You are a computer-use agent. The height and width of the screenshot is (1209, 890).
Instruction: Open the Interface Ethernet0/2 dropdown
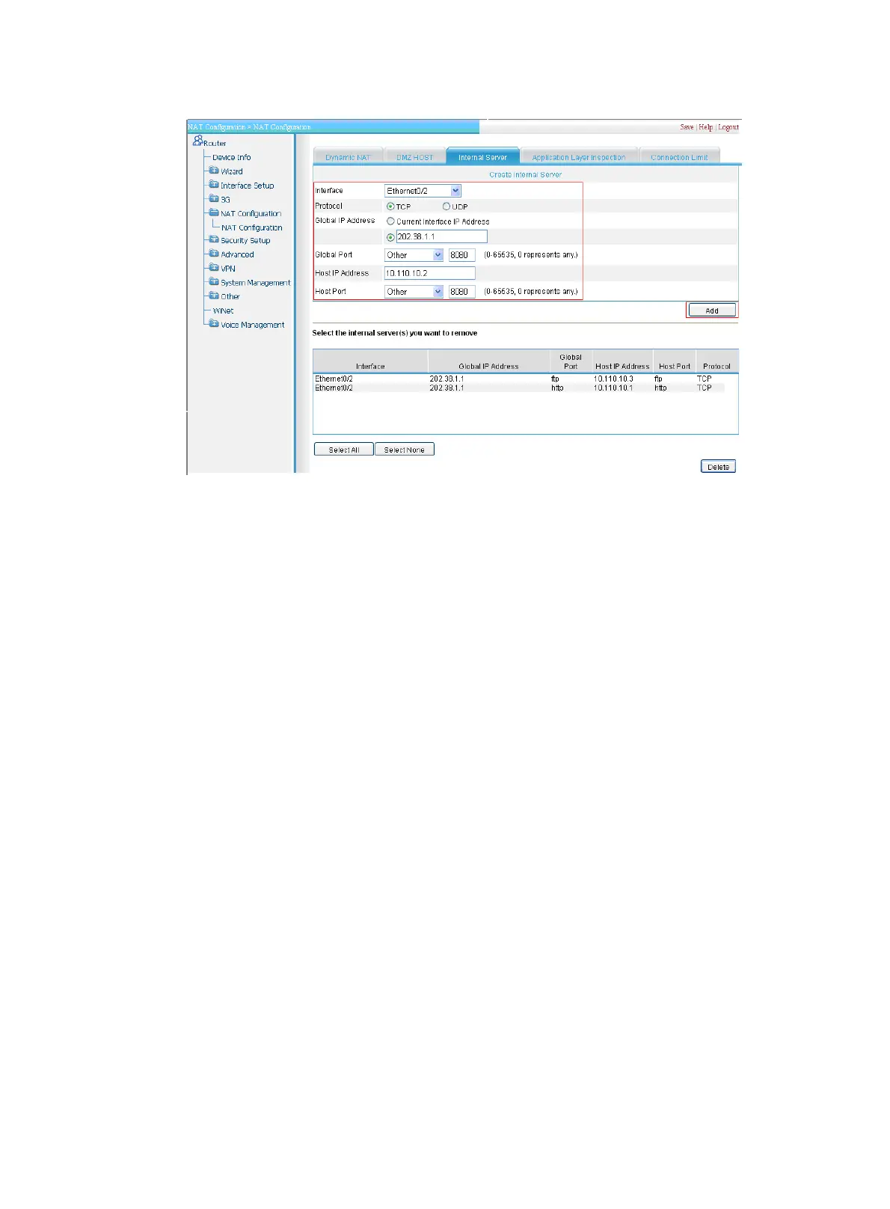click(x=423, y=191)
